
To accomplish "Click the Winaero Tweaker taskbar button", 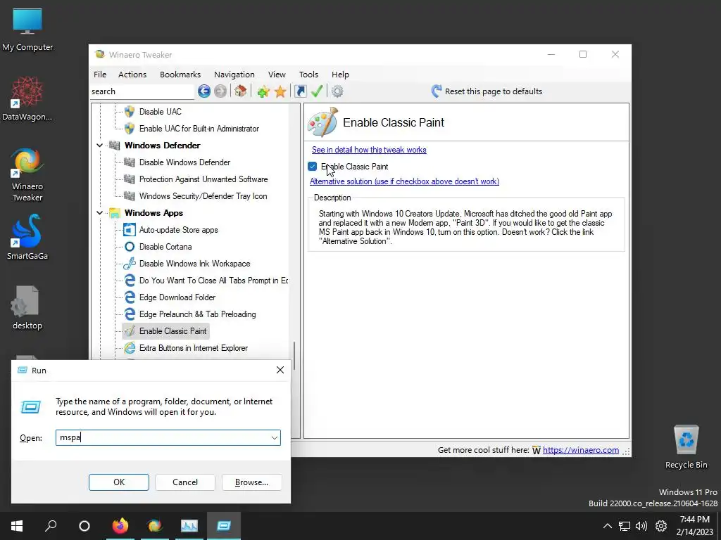I will pos(155,526).
